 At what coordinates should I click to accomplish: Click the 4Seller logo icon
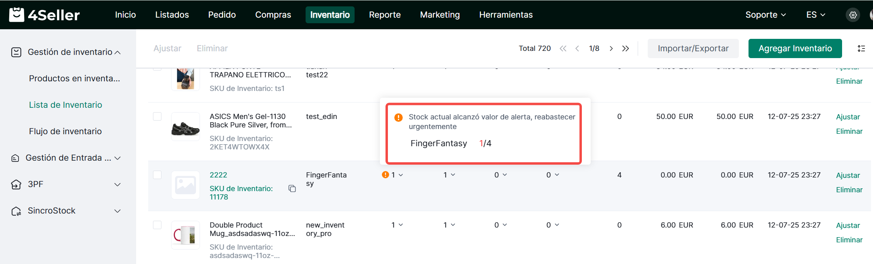click(16, 15)
